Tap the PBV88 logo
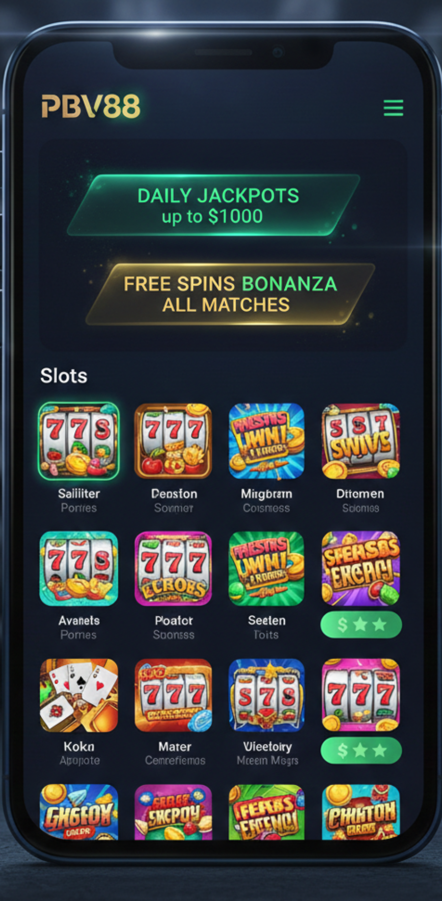Image resolution: width=442 pixels, height=901 pixels. [91, 106]
